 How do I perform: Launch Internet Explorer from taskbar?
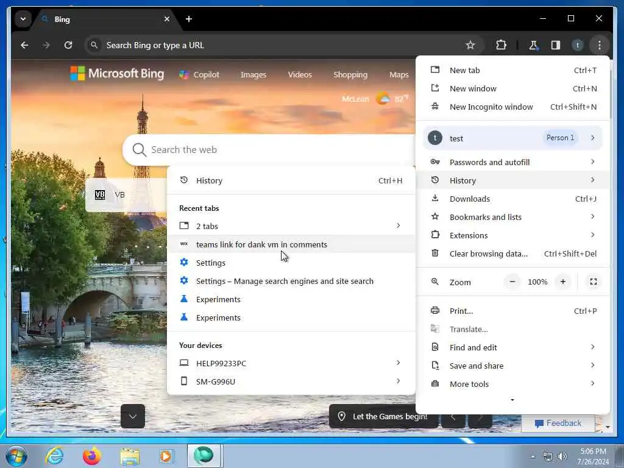[54, 456]
